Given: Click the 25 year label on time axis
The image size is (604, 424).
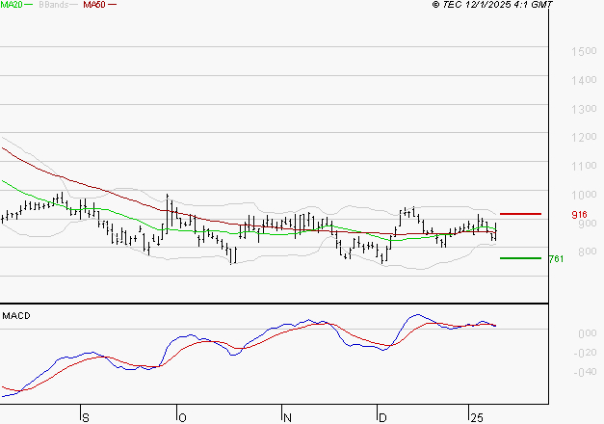Looking at the screenshot, I should pyautogui.click(x=476, y=417).
